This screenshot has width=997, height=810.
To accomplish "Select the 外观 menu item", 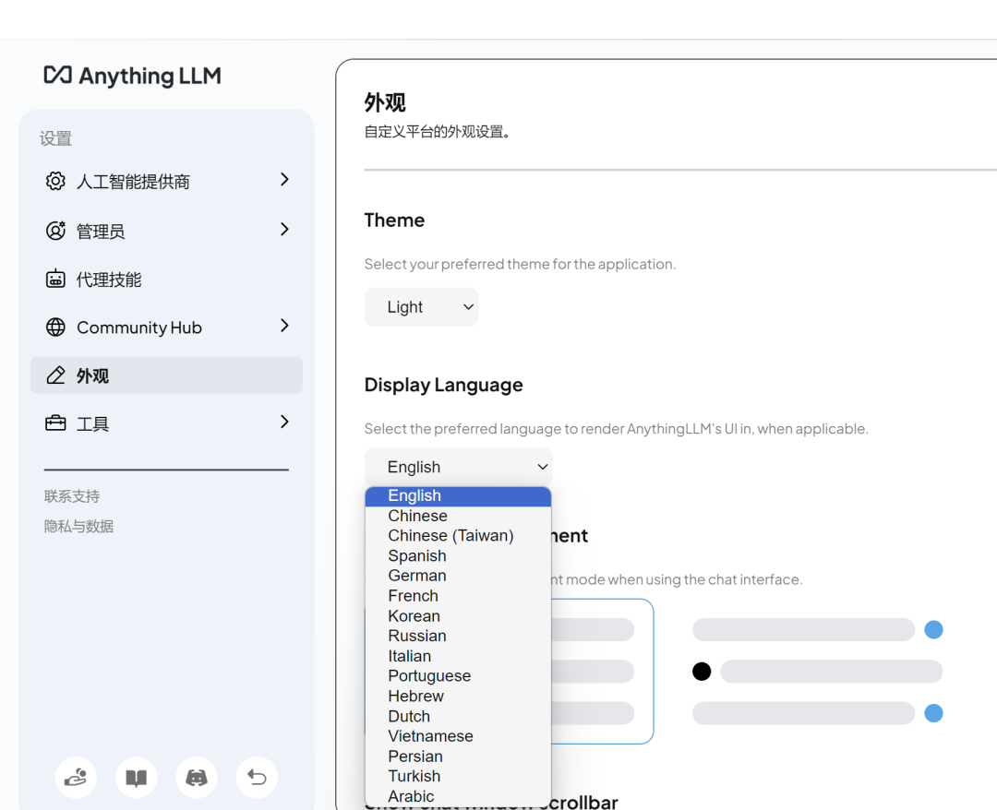I will 166,375.
